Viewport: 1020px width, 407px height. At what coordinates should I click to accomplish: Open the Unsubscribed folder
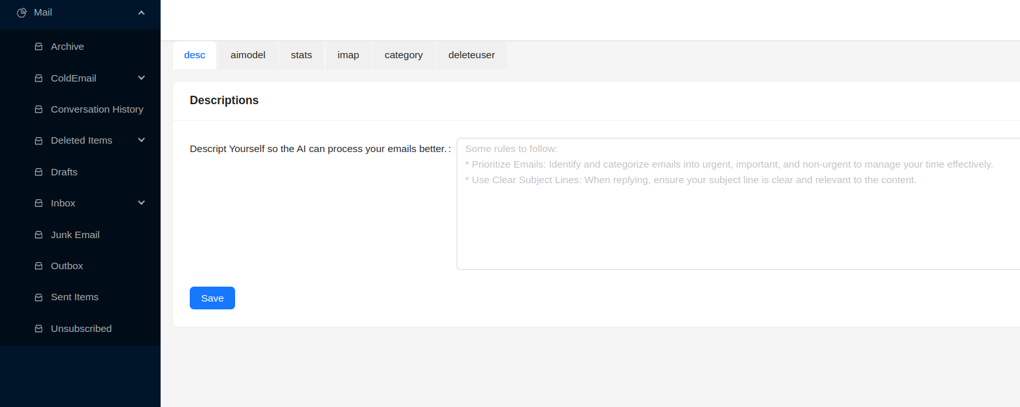pyautogui.click(x=80, y=329)
